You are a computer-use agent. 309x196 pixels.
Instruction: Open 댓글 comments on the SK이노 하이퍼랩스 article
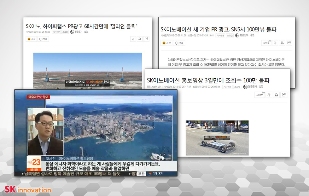pyautogui.click(x=43, y=39)
